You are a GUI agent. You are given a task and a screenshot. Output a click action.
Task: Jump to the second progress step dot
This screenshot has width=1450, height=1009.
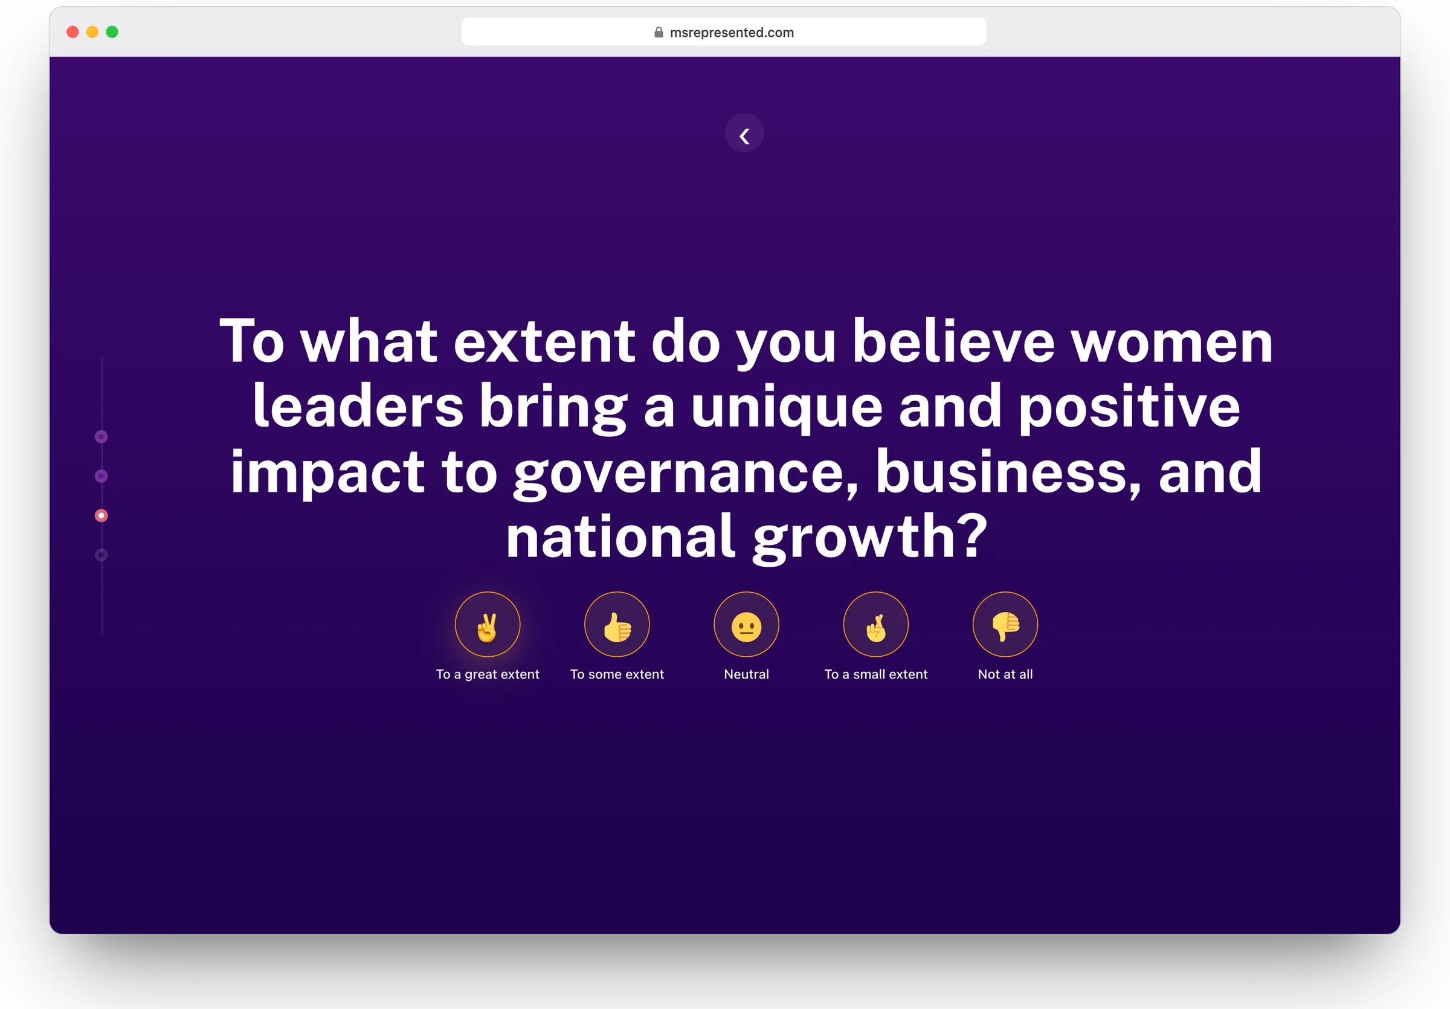pyautogui.click(x=101, y=476)
